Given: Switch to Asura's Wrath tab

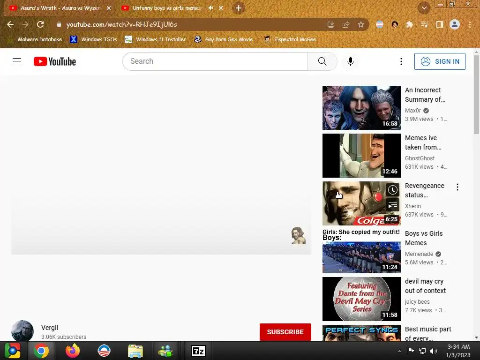Looking at the screenshot, I should [60, 8].
